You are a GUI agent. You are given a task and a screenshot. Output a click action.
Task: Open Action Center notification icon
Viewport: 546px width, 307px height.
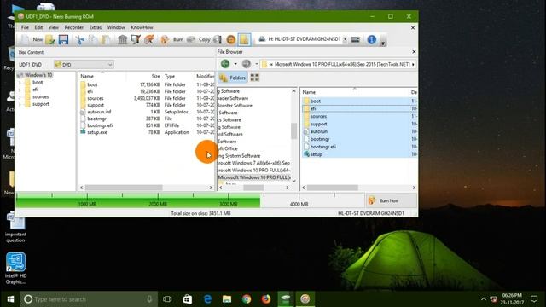point(534,299)
